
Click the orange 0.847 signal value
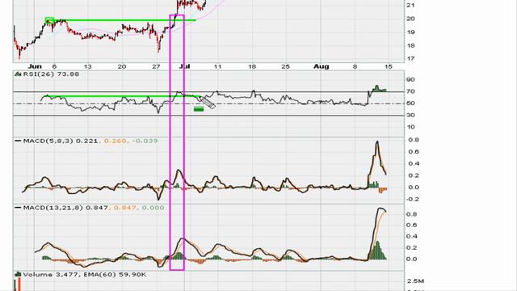(x=124, y=208)
